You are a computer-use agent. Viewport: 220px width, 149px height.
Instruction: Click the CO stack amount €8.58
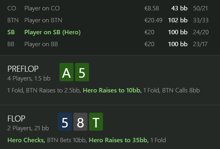click(x=152, y=8)
